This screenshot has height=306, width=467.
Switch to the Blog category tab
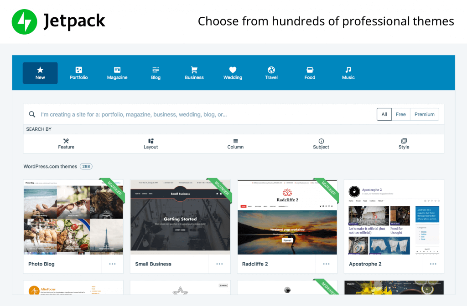156,73
